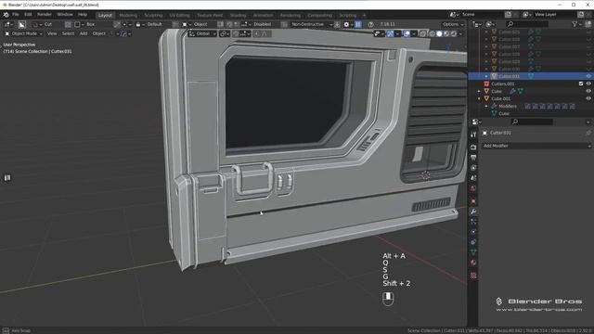
Task: Switch to wireframe viewport shading
Action: [x=433, y=33]
